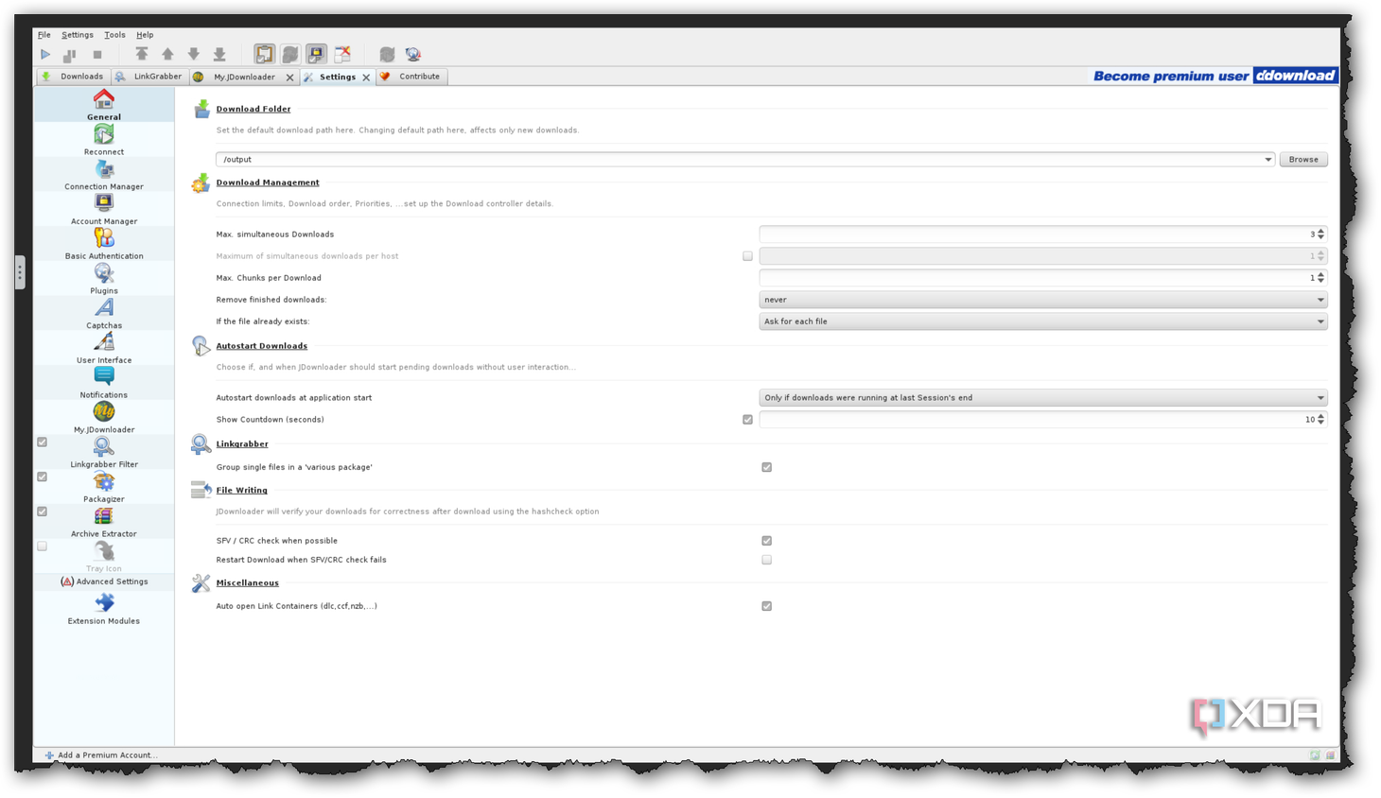Open Notifications settings page
Image resolution: width=1381 pixels, height=798 pixels.
click(104, 383)
